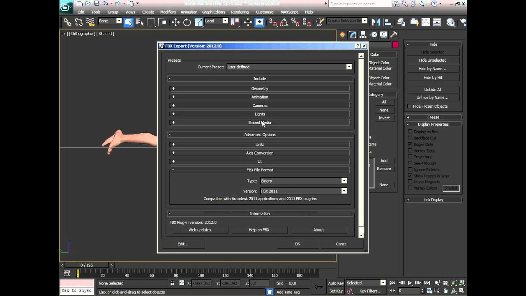Open the Curve Editor icon
The width and height of the screenshot is (526, 296).
(425, 22)
